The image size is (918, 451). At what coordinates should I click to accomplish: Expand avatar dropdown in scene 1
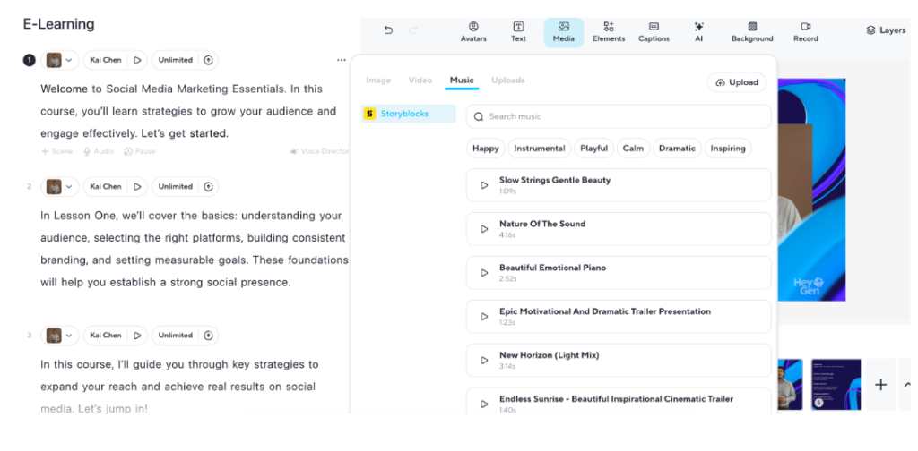pos(69,60)
